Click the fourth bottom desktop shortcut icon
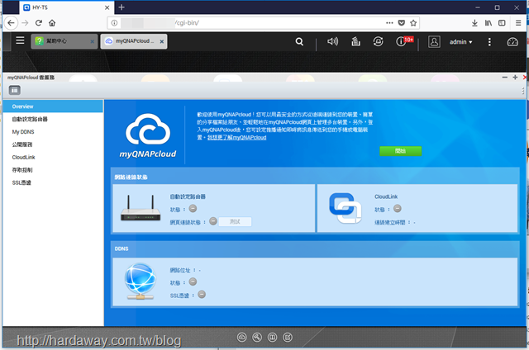 click(x=288, y=337)
